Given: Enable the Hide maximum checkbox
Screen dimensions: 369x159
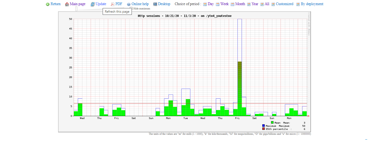Looking at the screenshot, I should 131,9.
